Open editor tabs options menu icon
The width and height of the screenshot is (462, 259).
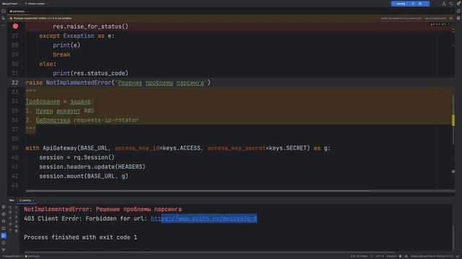point(450,12)
